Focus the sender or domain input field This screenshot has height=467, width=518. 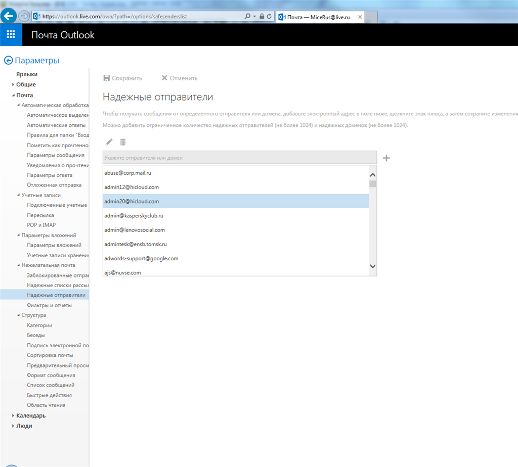pyautogui.click(x=239, y=158)
